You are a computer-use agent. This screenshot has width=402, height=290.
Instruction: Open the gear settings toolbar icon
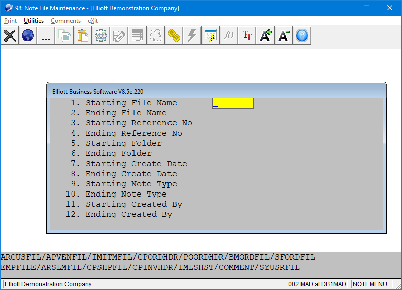point(101,36)
